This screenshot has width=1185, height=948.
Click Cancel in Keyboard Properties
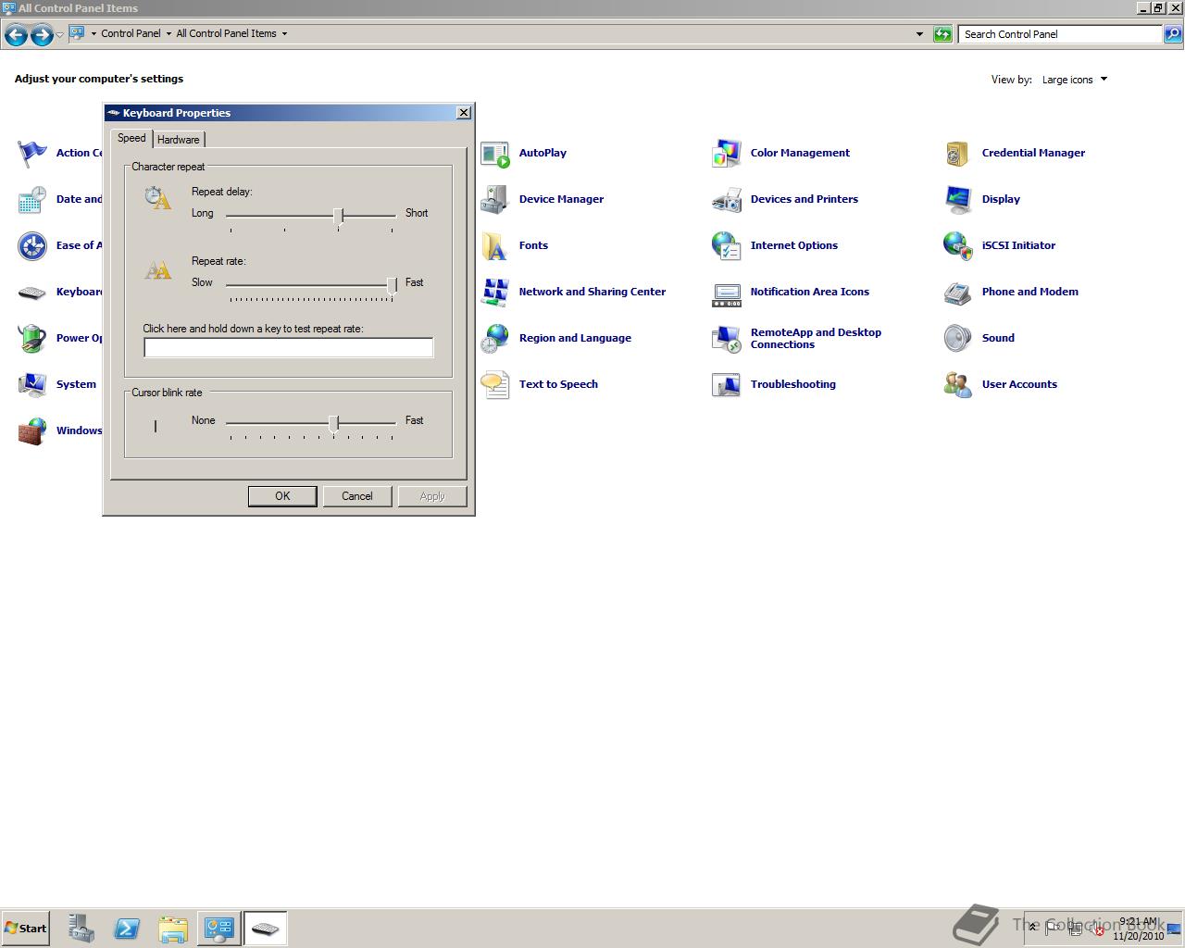357,496
